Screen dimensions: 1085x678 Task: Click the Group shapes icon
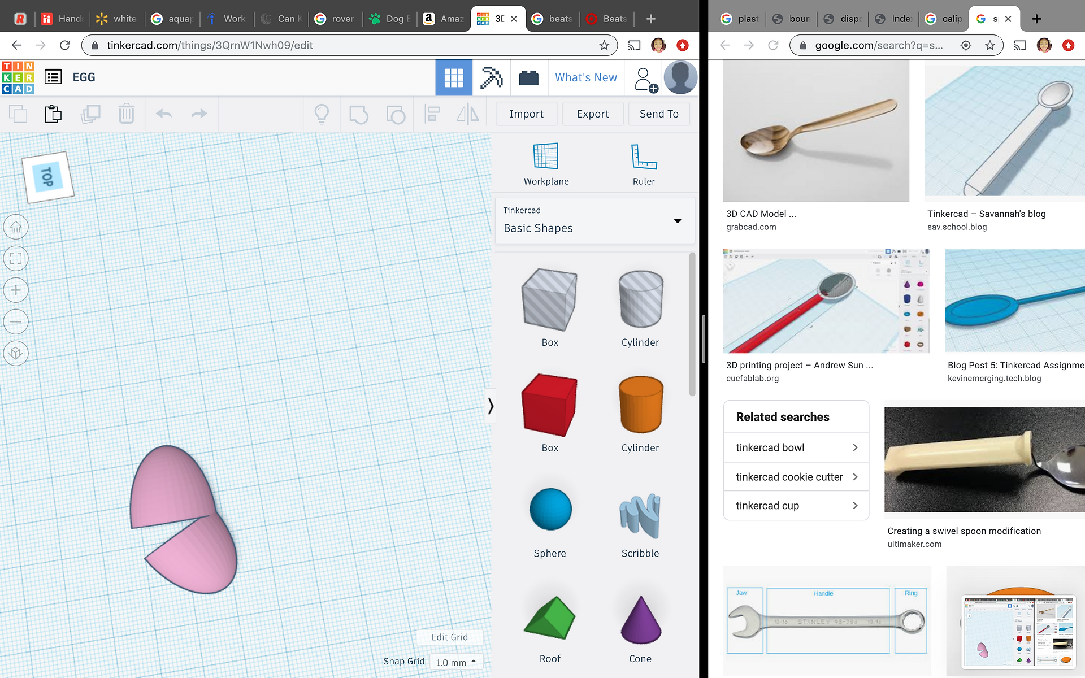(x=358, y=114)
